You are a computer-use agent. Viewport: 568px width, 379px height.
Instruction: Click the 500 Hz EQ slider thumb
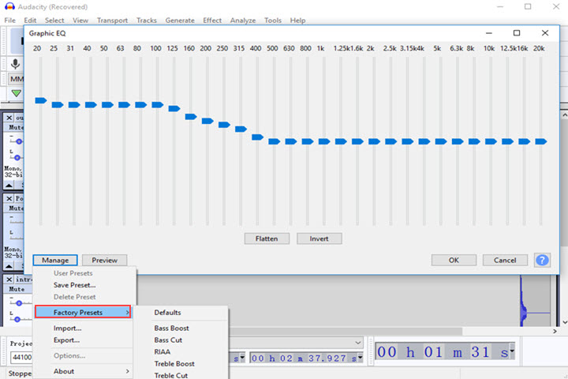(x=274, y=141)
